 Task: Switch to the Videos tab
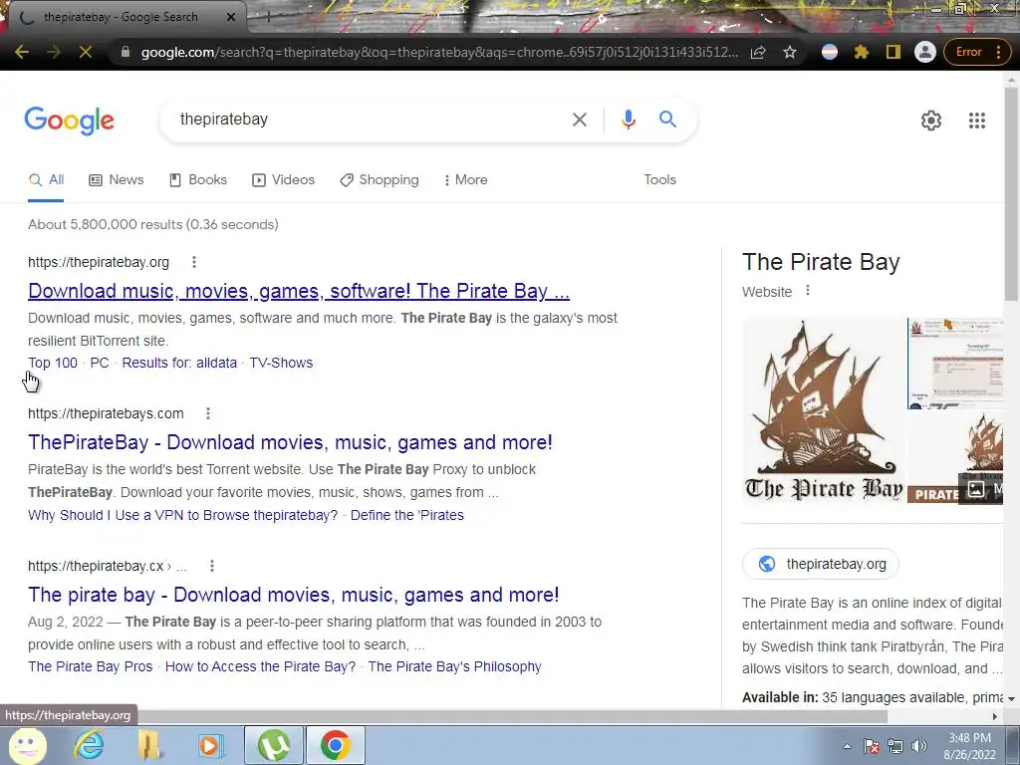tap(283, 180)
